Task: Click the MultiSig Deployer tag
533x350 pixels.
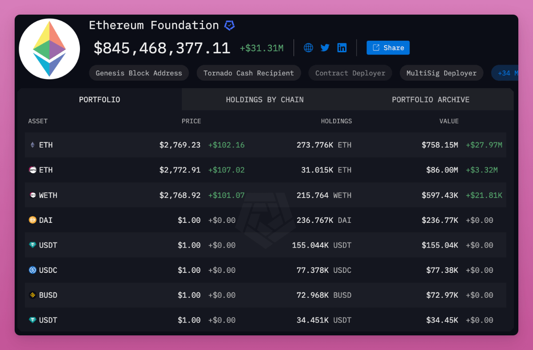Action: click(x=442, y=73)
